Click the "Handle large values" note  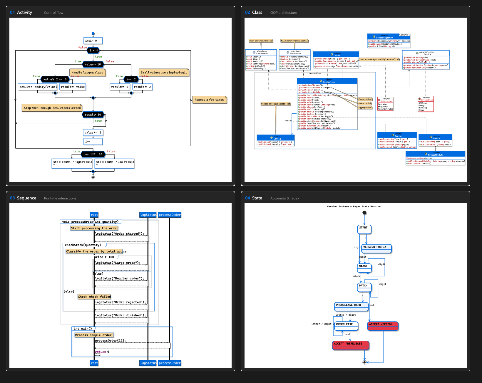coord(87,73)
